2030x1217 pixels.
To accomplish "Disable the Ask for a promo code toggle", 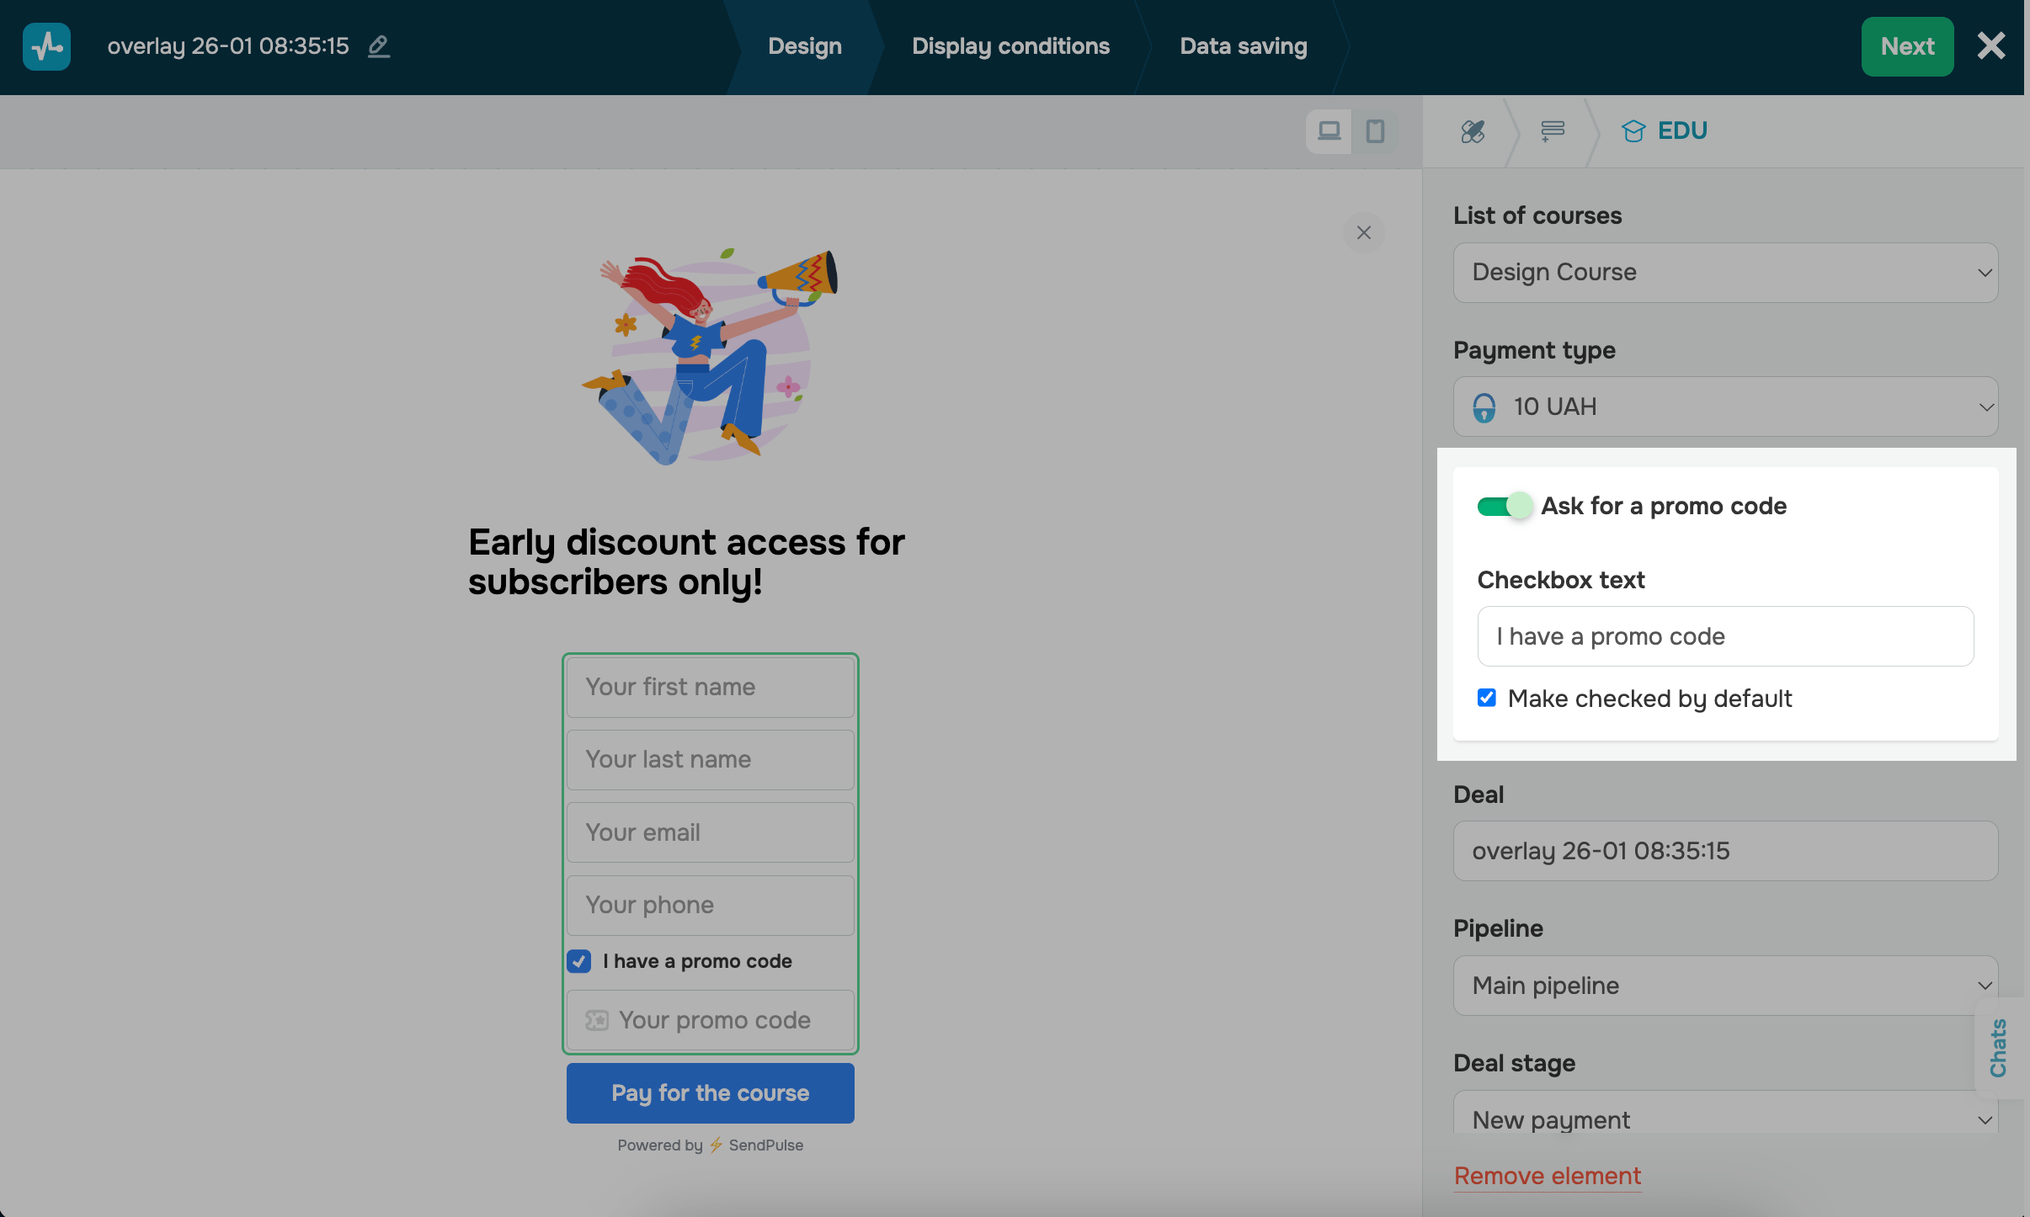I will [1504, 506].
